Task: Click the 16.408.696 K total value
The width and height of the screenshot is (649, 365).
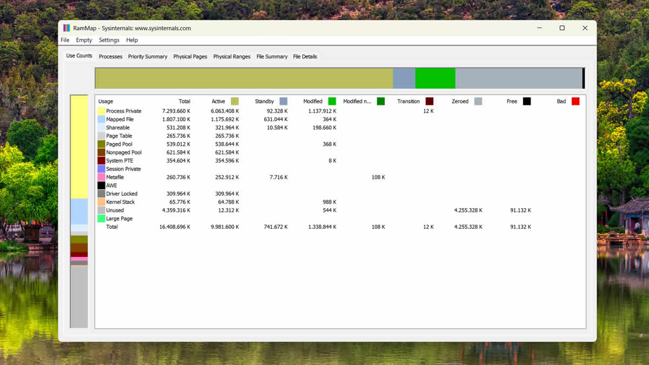Action: click(x=175, y=227)
